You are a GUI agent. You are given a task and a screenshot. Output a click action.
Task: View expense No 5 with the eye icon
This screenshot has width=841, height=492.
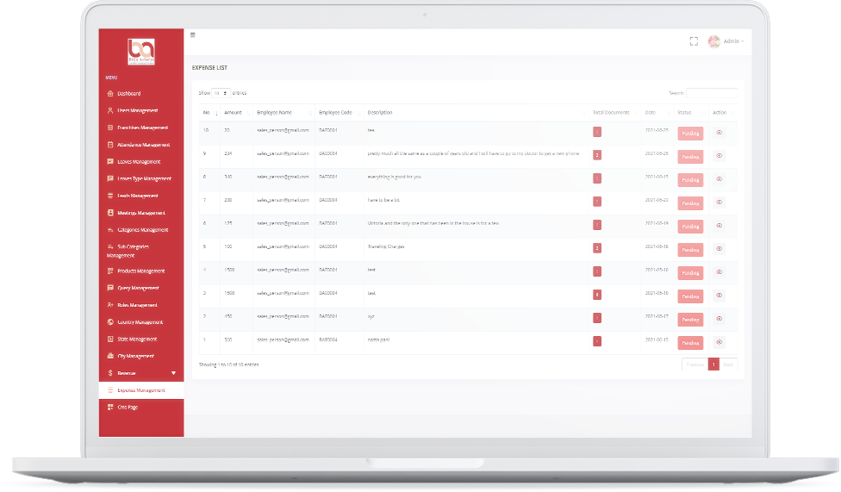720,249
